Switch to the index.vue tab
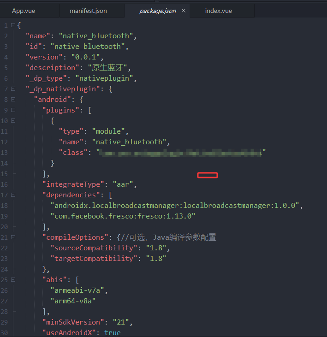The image size is (327, 337). pyautogui.click(x=219, y=11)
